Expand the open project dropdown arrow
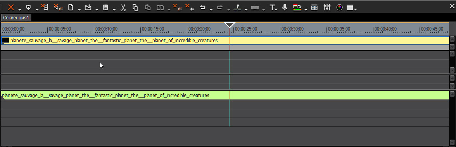The width and height of the screenshot is (456, 147). coord(97,10)
